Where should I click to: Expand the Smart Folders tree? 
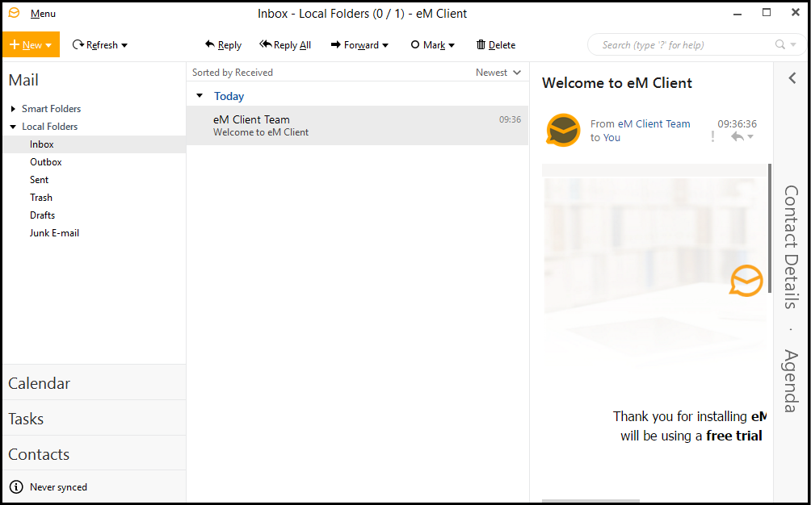coord(13,109)
